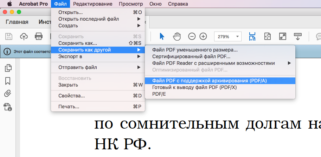
Task: Click the full screen mode icon
Action: (x=283, y=36)
